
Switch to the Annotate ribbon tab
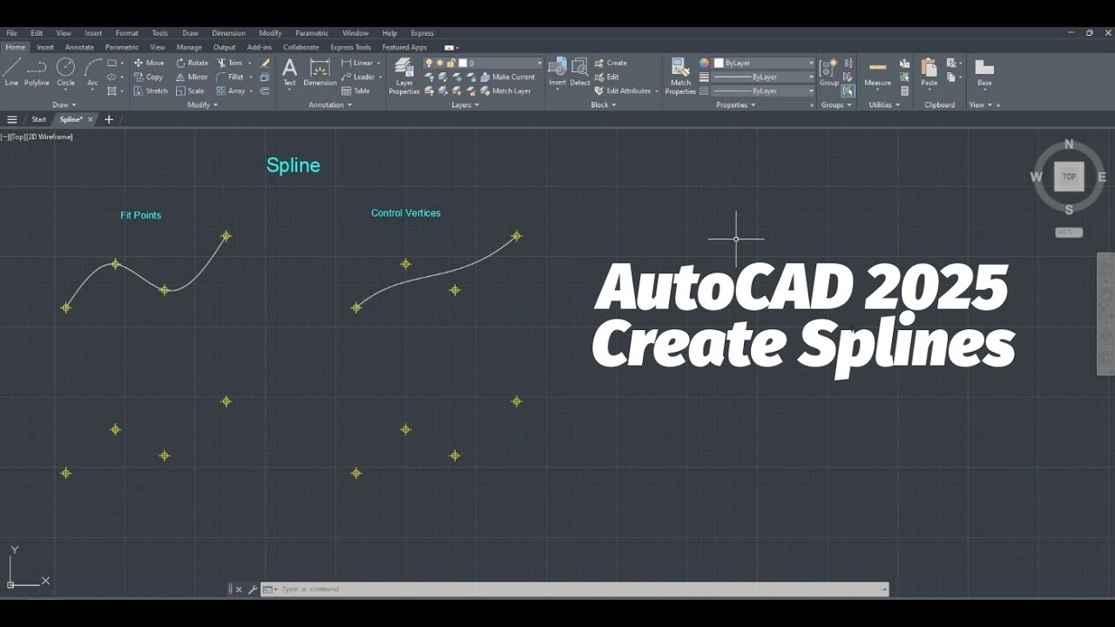79,47
